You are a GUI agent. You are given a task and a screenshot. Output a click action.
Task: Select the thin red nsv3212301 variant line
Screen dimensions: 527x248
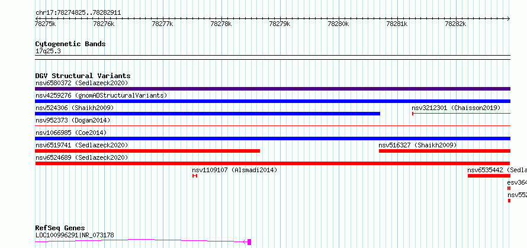(x=461, y=114)
